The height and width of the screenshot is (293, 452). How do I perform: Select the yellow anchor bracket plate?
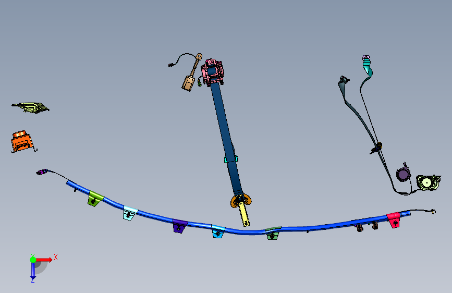coord(245,214)
